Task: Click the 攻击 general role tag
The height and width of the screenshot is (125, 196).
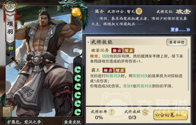Action: click(x=183, y=12)
